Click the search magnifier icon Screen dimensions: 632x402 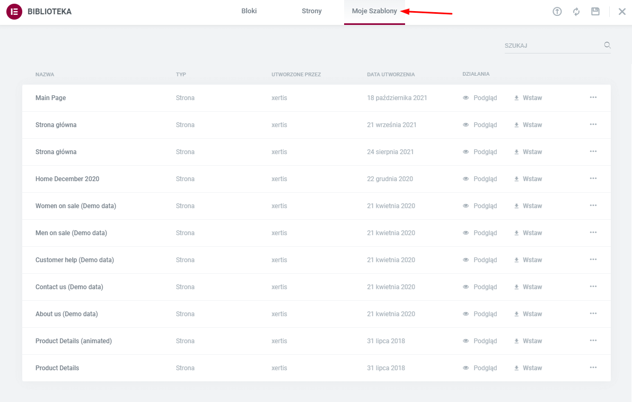pyautogui.click(x=608, y=46)
